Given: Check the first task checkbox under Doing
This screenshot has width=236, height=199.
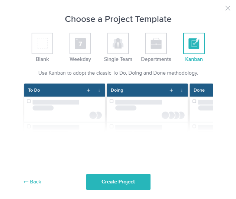Looking at the screenshot, I should point(111,101).
